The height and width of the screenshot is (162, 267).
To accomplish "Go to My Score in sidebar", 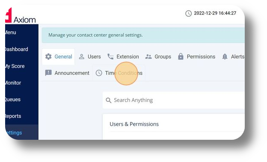I will point(15,66).
